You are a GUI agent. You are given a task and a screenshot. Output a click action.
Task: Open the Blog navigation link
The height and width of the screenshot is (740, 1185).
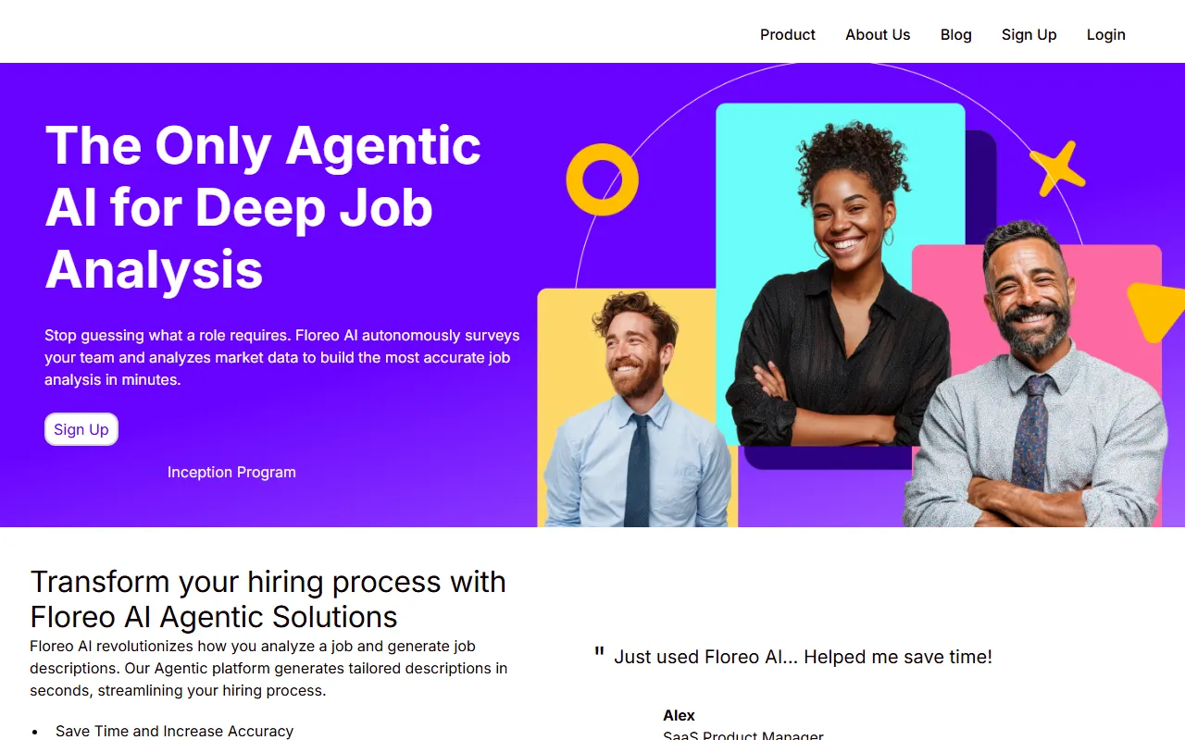tap(956, 34)
